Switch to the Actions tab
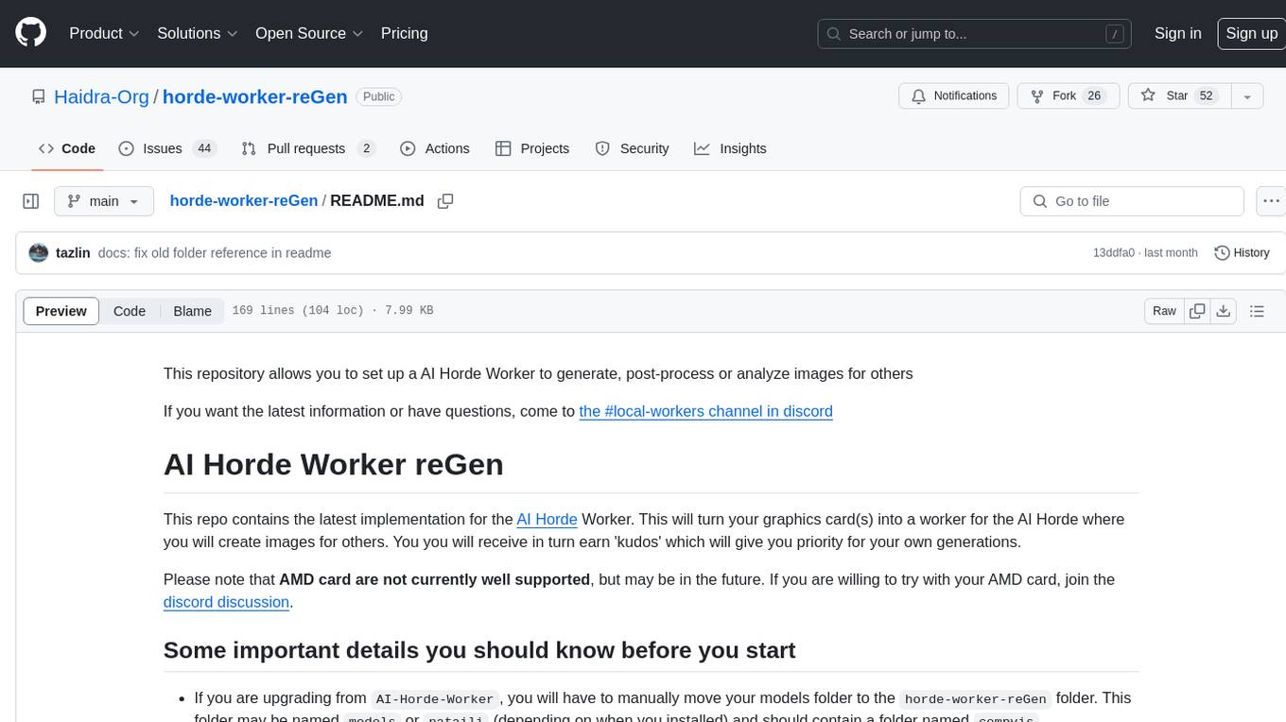Viewport: 1286px width, 722px height. click(x=435, y=148)
